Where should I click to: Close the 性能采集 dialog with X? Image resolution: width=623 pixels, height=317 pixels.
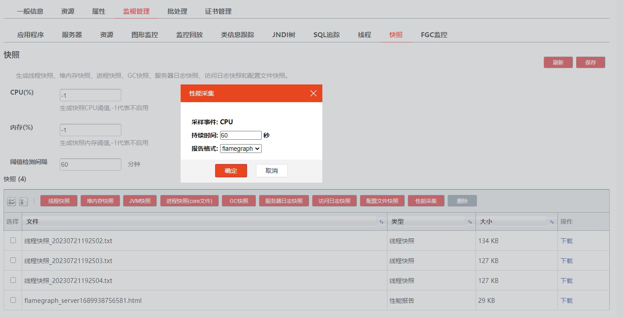point(313,93)
